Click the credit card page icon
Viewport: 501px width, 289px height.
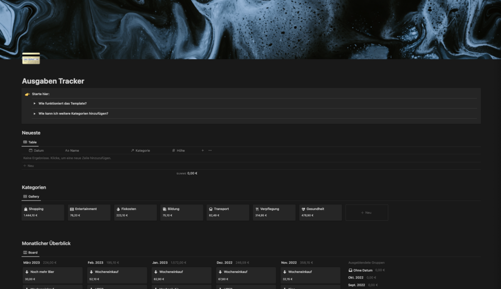(31, 58)
